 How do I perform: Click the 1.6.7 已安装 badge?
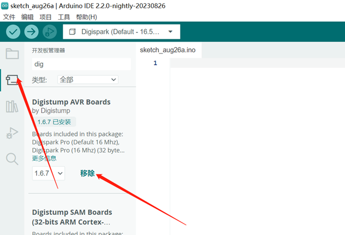54,122
